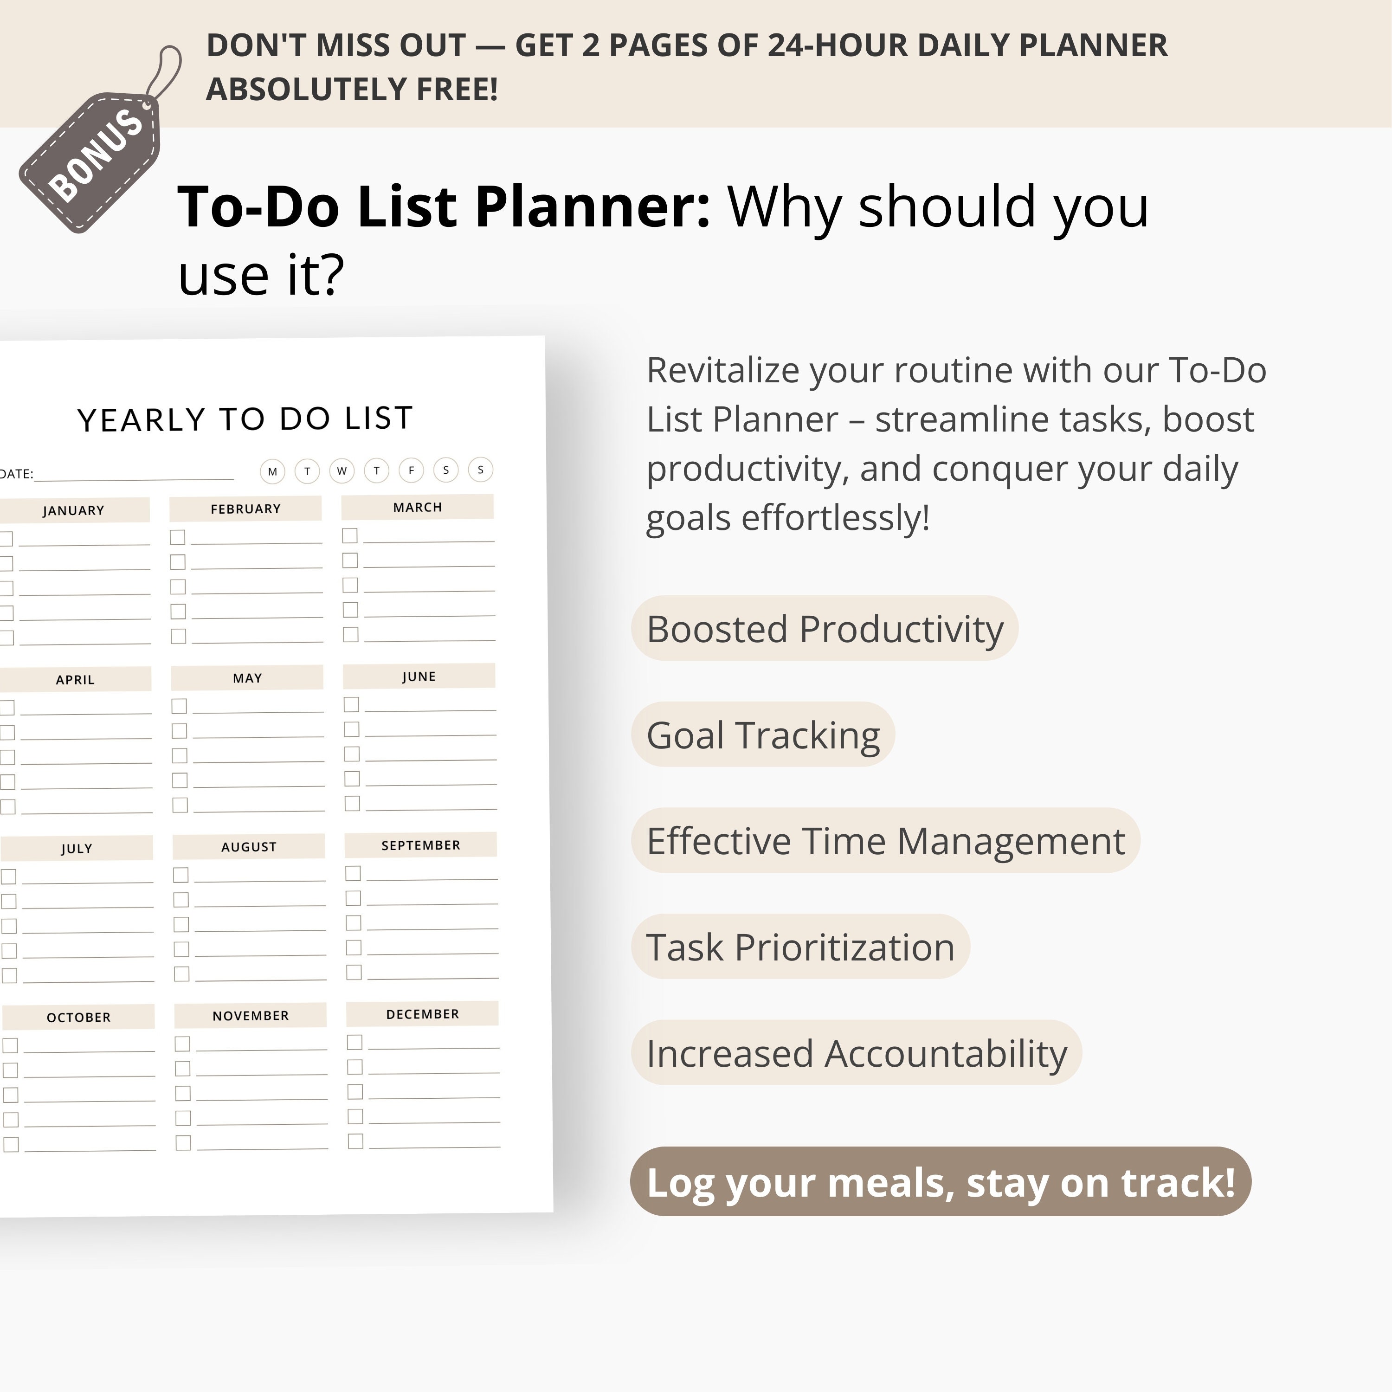Select the Monday day circle
Image resolution: width=1392 pixels, height=1392 pixels.
pos(272,472)
